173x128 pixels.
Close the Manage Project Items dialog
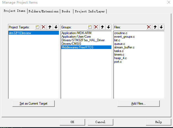click(x=169, y=2)
